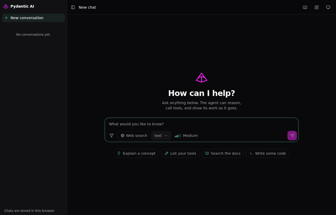Click the Pydantic AI logo in sidebar
Screen dimensions: 336x215
point(6,6)
